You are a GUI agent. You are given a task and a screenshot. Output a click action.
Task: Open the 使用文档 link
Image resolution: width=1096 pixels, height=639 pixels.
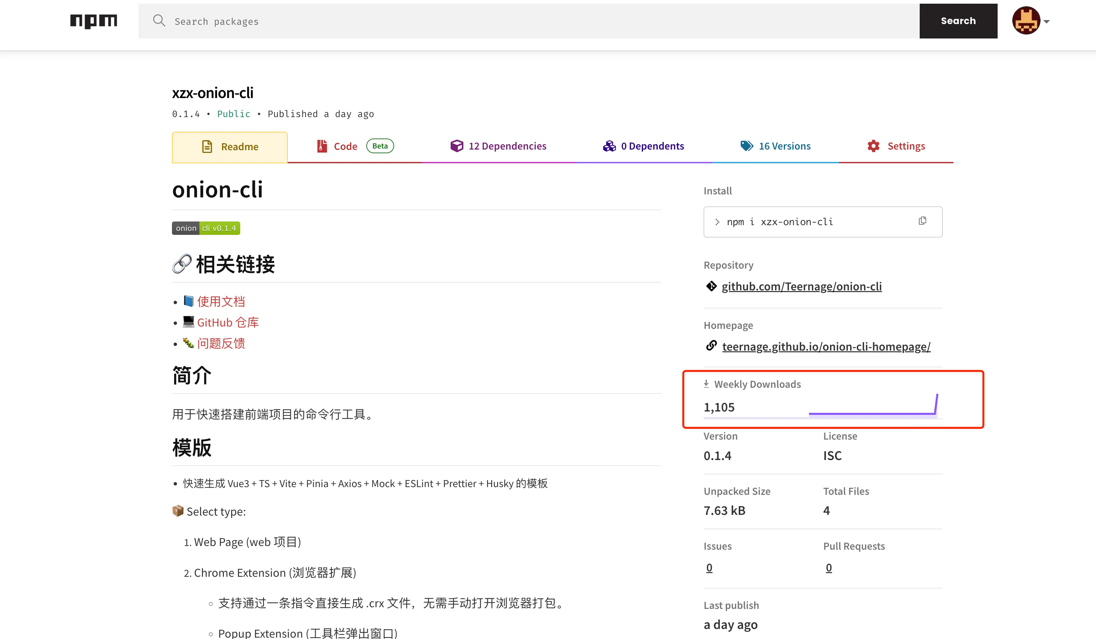(x=221, y=301)
